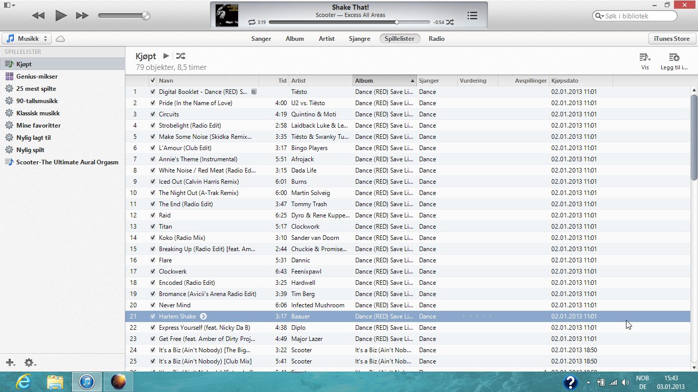Click the iTunes taskbar icon
The height and width of the screenshot is (392, 698).
[87, 382]
